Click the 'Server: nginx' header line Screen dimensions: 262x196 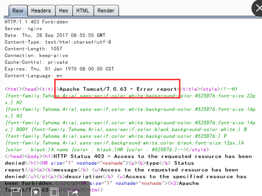click(x=23, y=29)
